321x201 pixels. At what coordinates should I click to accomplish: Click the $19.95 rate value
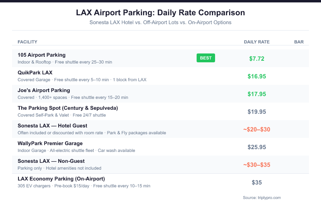coord(257,112)
